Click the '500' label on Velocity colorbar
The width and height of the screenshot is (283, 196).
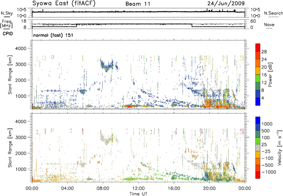[266, 131]
